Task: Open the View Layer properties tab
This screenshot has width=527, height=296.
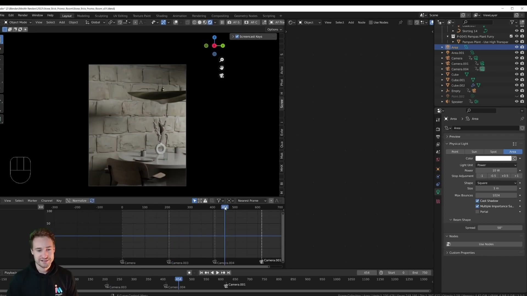Action: [x=438, y=144]
